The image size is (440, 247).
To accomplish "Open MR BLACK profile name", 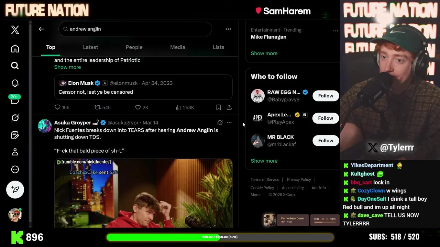I will click(x=280, y=137).
